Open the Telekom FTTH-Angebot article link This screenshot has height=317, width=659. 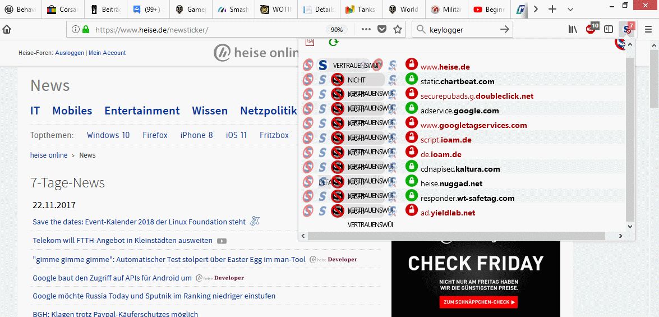(x=123, y=241)
